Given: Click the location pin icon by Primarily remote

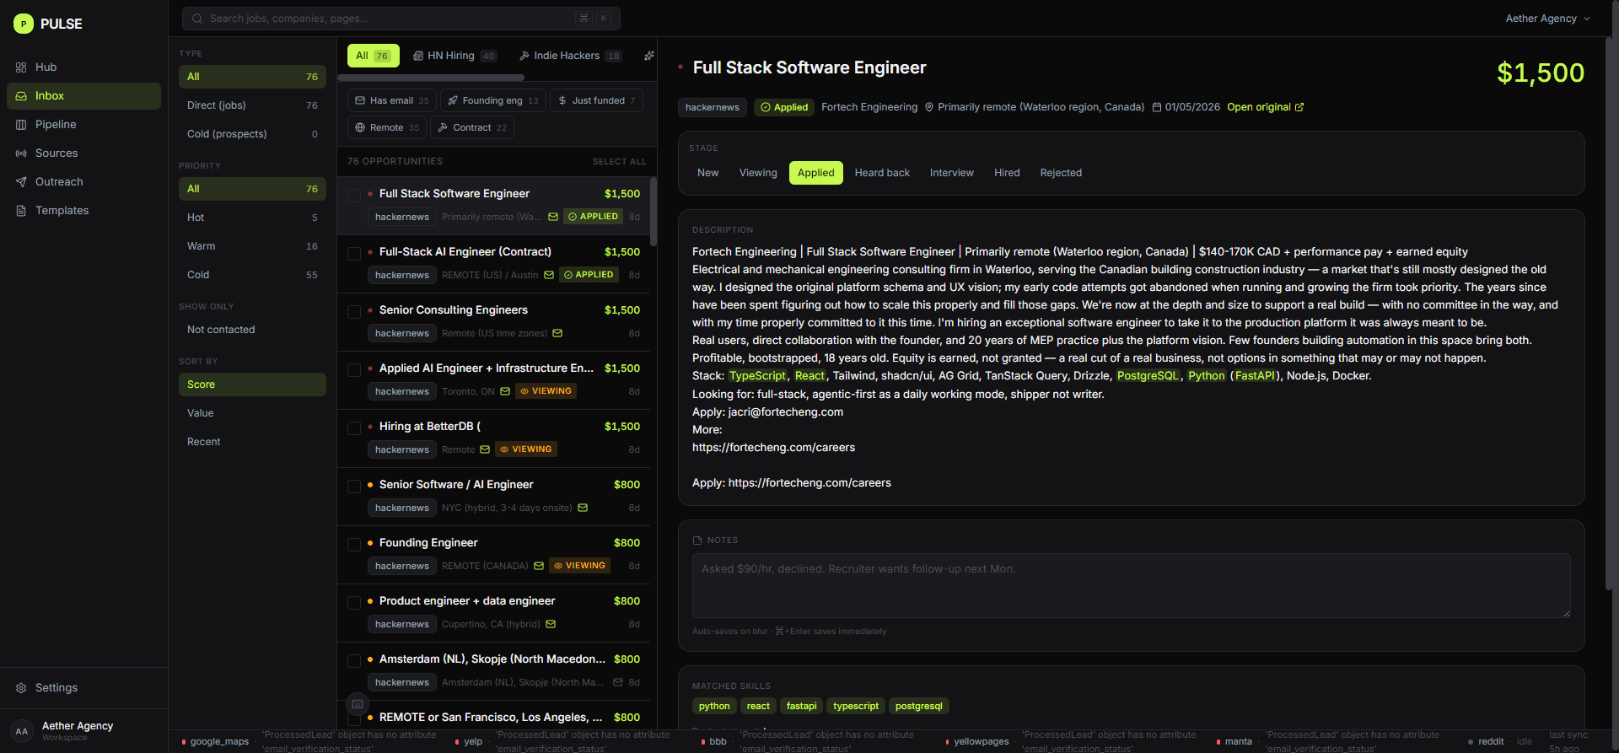Looking at the screenshot, I should [x=929, y=107].
